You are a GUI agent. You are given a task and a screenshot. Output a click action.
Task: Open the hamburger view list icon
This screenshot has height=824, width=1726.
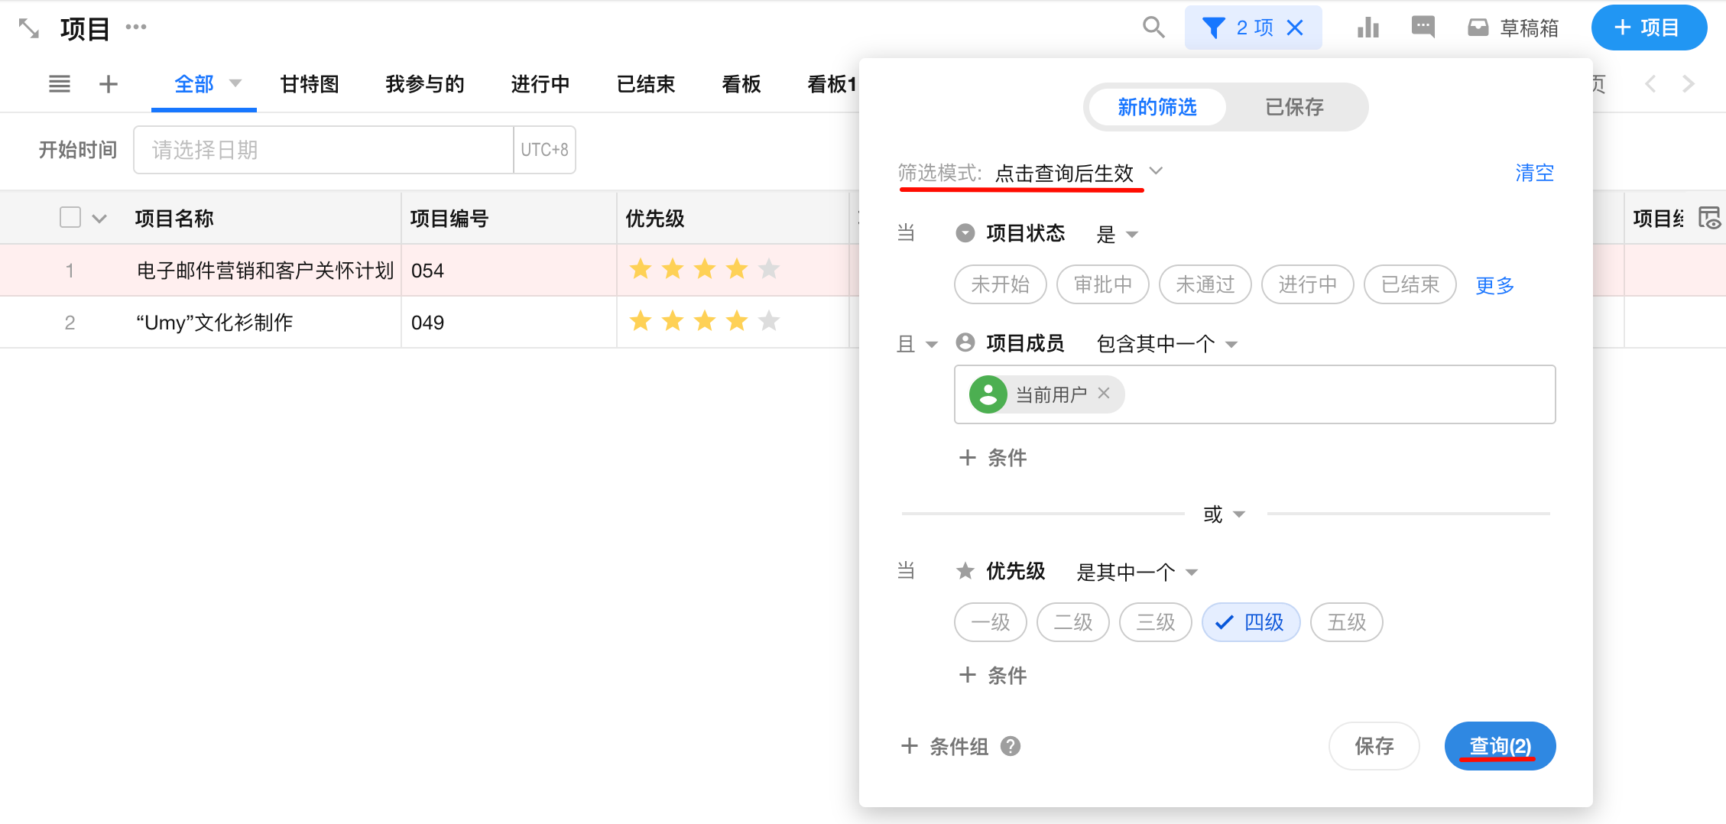click(59, 84)
